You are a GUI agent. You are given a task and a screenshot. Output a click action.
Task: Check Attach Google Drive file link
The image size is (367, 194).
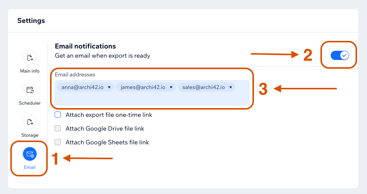pos(58,128)
